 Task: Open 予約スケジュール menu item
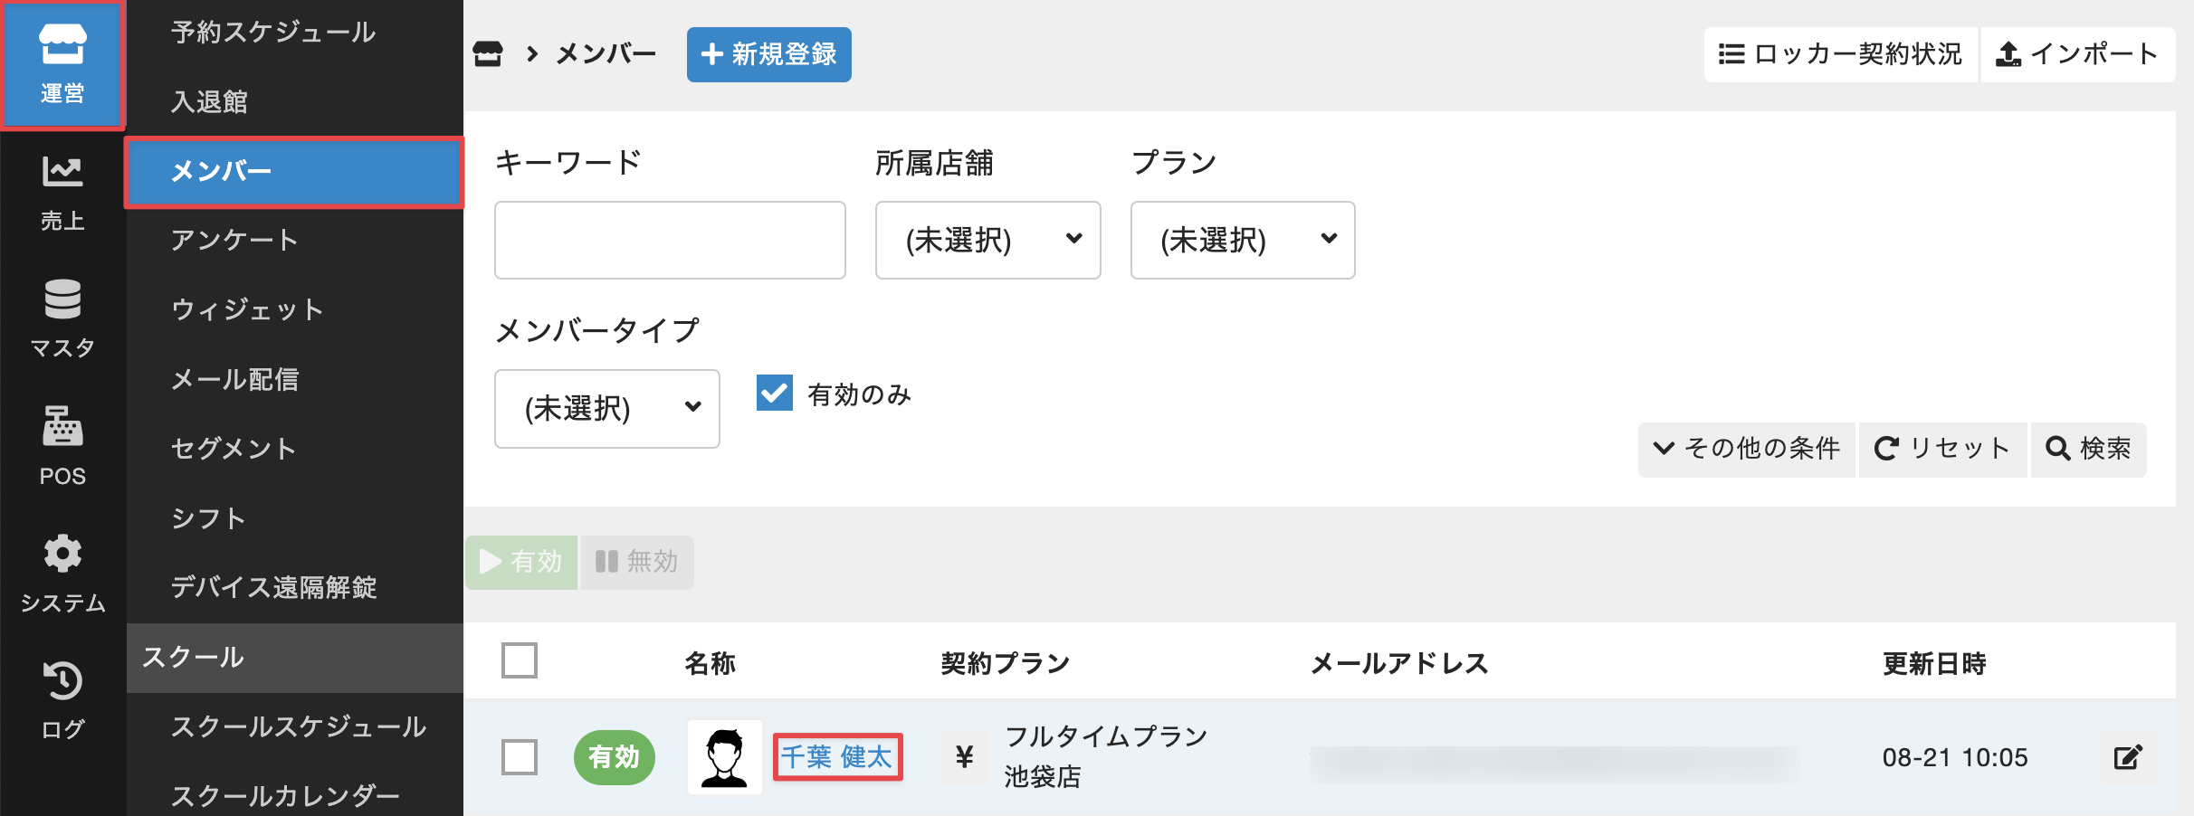tap(272, 33)
